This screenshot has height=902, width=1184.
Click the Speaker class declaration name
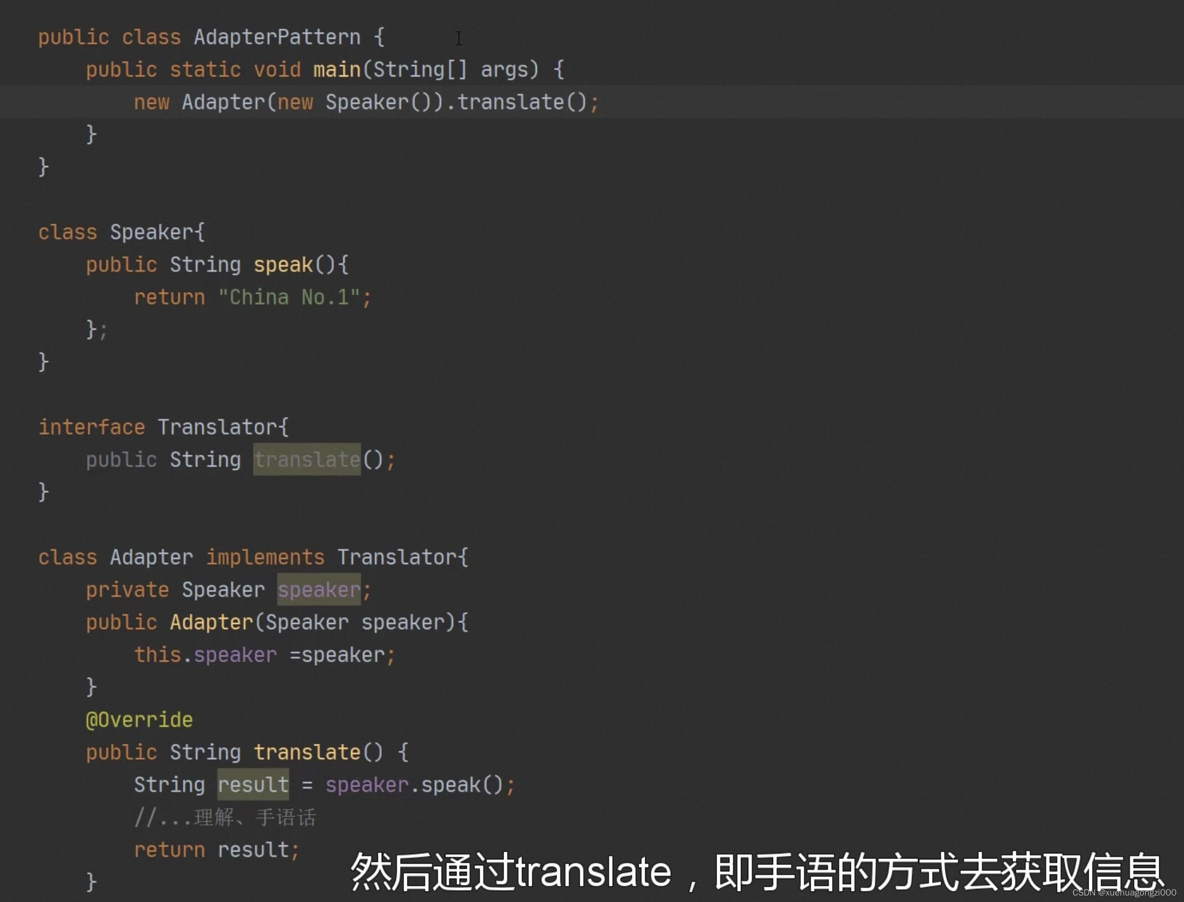click(151, 232)
